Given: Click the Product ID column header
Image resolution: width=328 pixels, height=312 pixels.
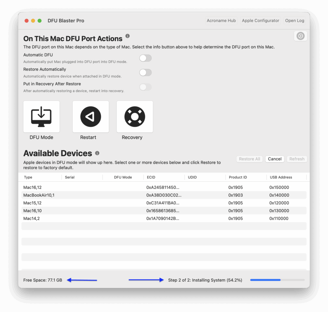Looking at the screenshot, I should [238, 177].
